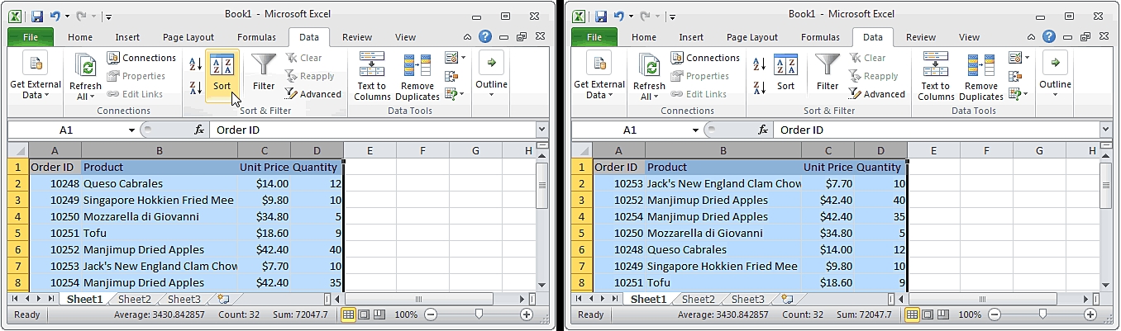The height and width of the screenshot is (331, 1121).
Task: Click Advanced filter in right window
Action: (x=877, y=94)
